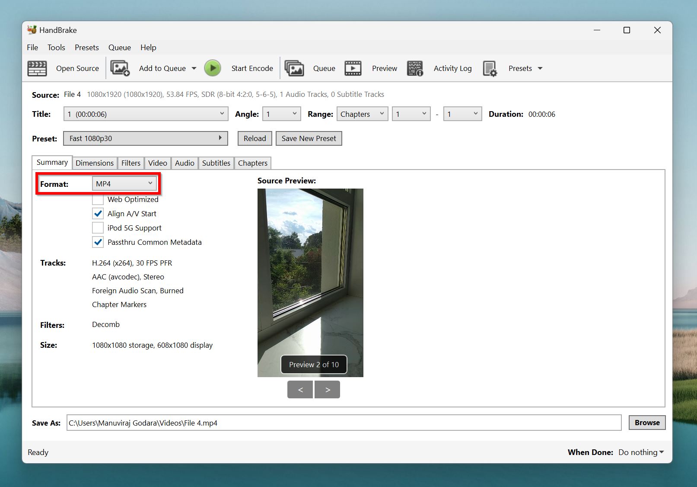Image resolution: width=697 pixels, height=487 pixels.
Task: Open the Queue panel icon
Action: [x=294, y=68]
